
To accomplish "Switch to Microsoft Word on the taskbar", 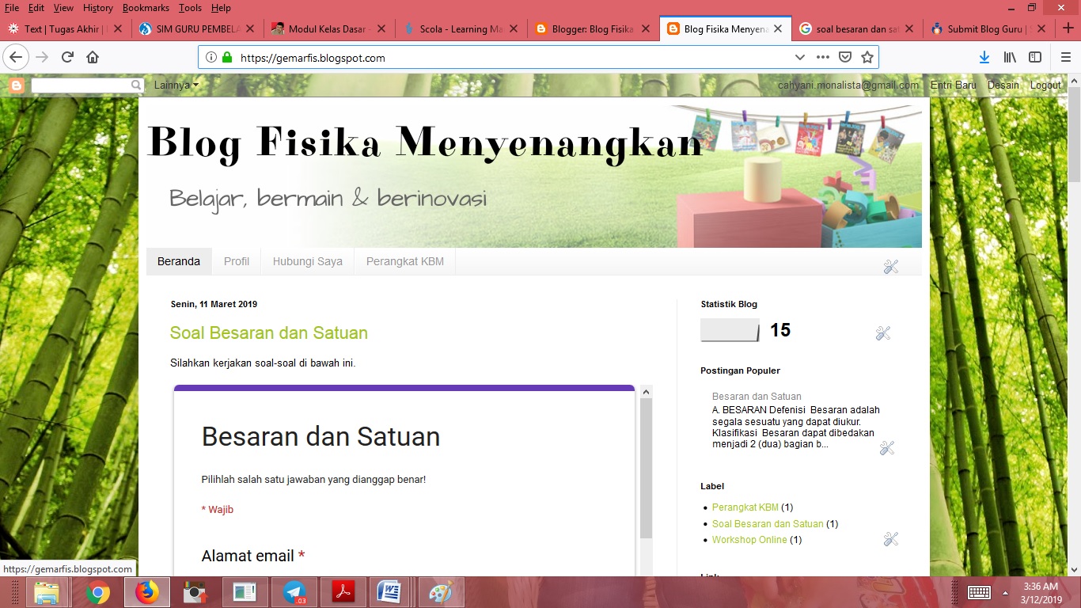I will click(x=388, y=592).
